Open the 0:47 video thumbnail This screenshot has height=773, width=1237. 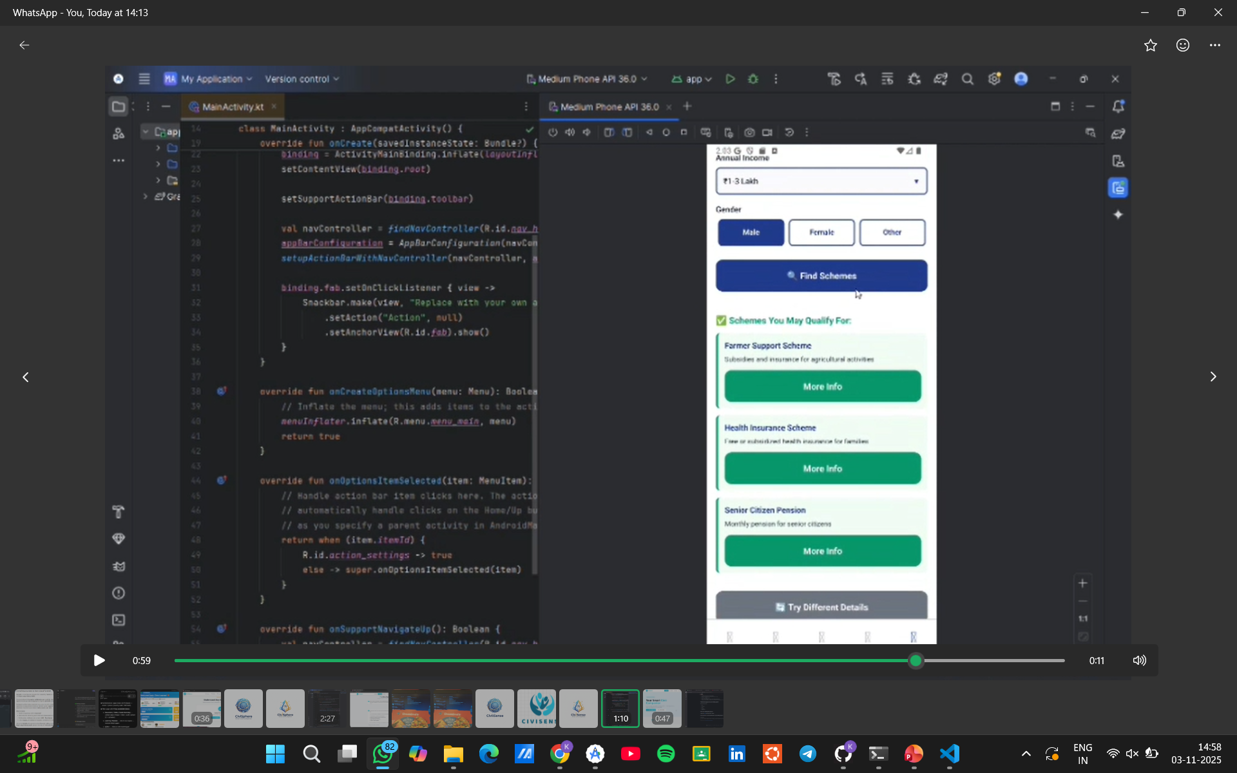[662, 709]
